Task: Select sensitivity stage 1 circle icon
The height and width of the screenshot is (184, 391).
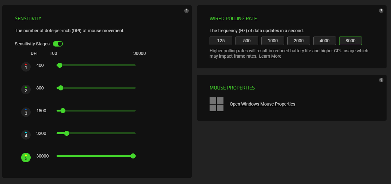Action: tap(26, 67)
